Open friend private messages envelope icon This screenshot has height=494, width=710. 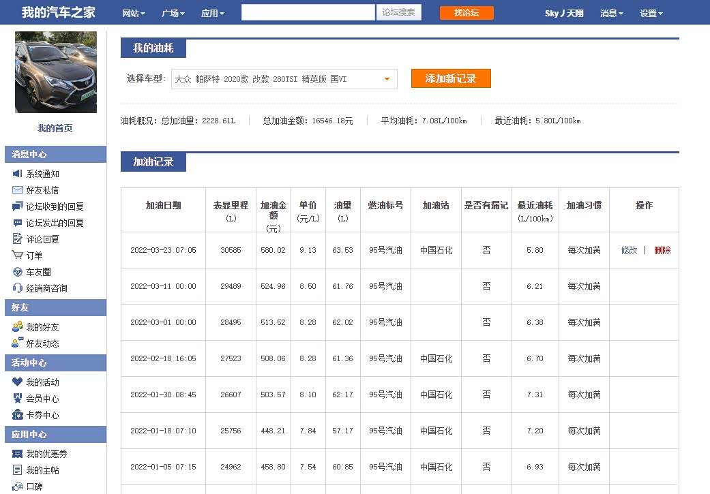tap(18, 190)
